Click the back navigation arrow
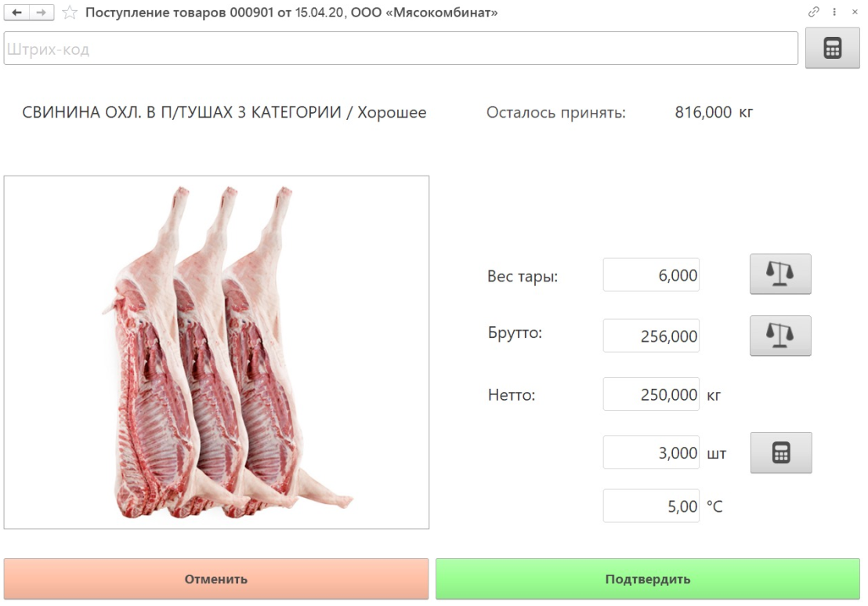Image resolution: width=868 pixels, height=606 pixels. coord(16,13)
